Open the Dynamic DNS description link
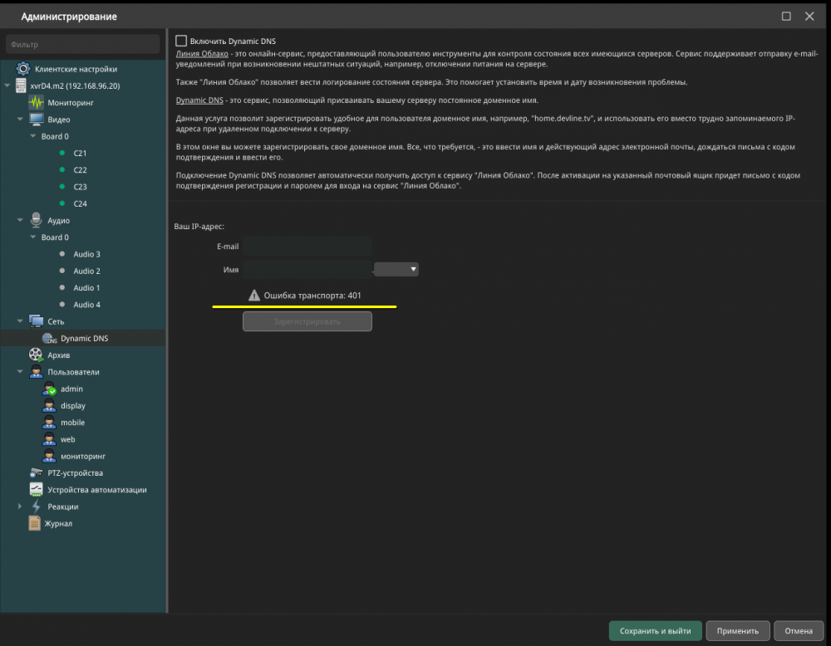The width and height of the screenshot is (831, 646). coord(199,100)
